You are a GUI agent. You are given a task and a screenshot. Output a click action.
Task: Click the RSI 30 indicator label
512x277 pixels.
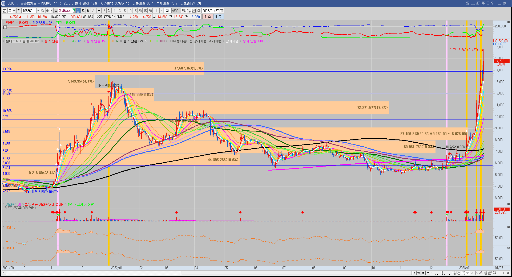(x=11, y=248)
